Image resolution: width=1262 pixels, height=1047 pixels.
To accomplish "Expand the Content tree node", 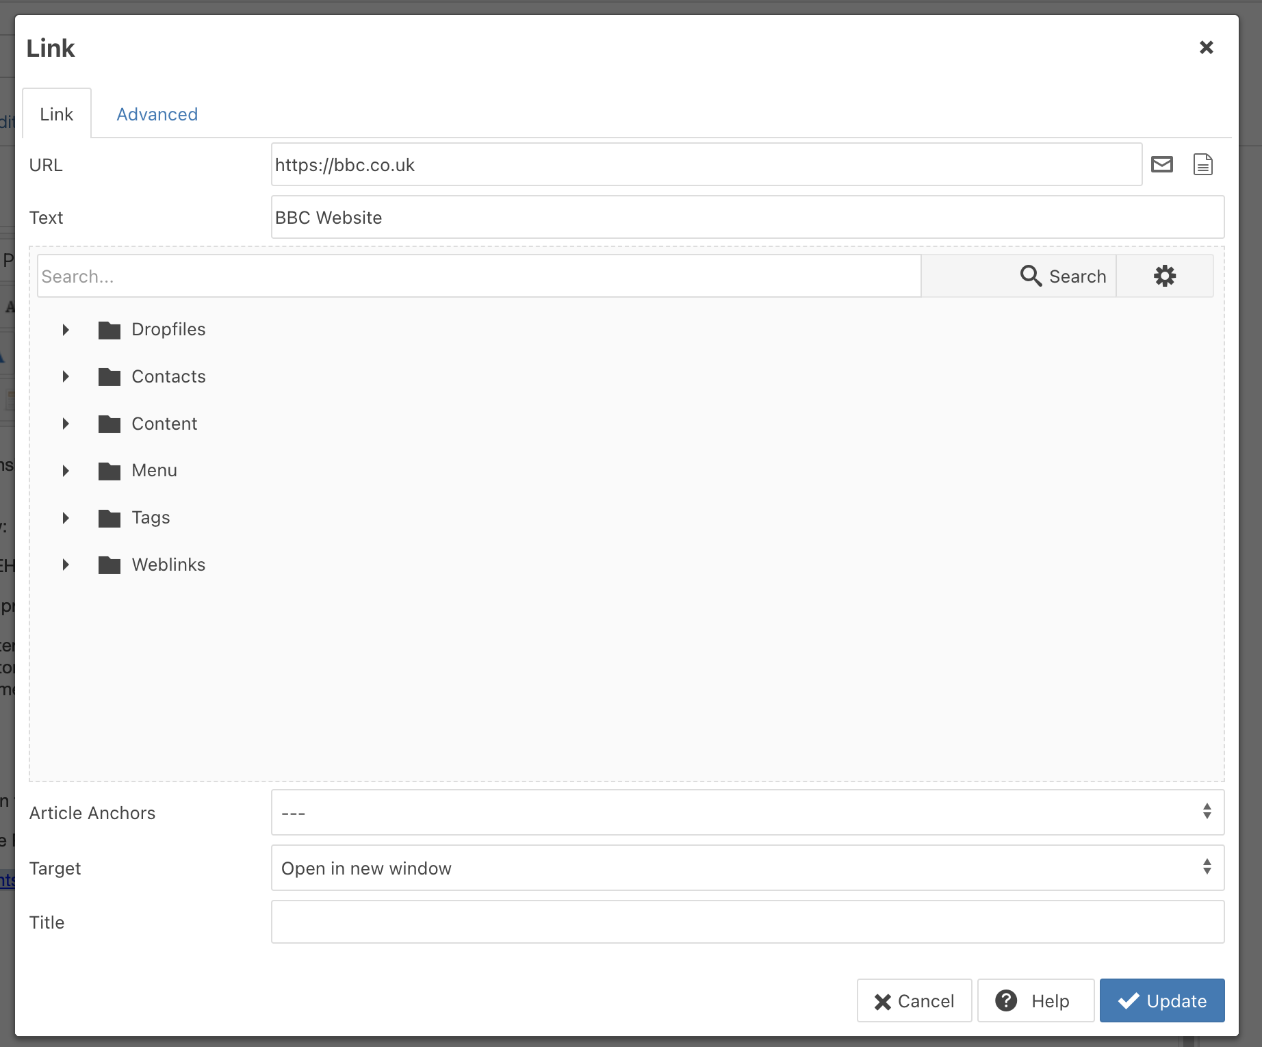I will [66, 424].
